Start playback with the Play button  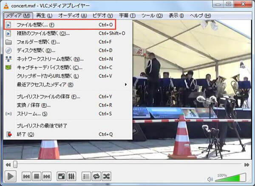[x=10, y=176]
